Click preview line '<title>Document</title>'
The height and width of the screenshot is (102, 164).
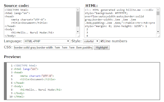coord(38,79)
